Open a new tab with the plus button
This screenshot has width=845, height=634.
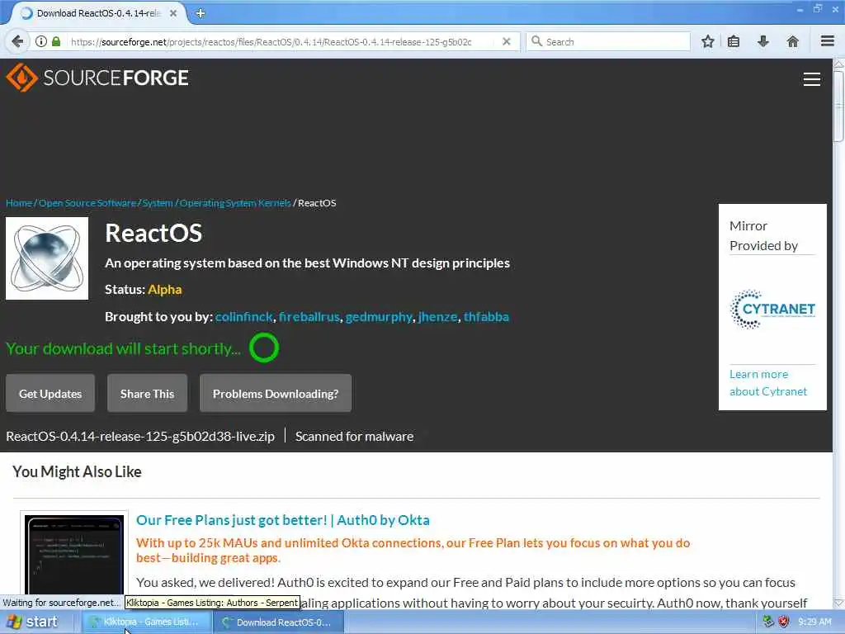(201, 13)
